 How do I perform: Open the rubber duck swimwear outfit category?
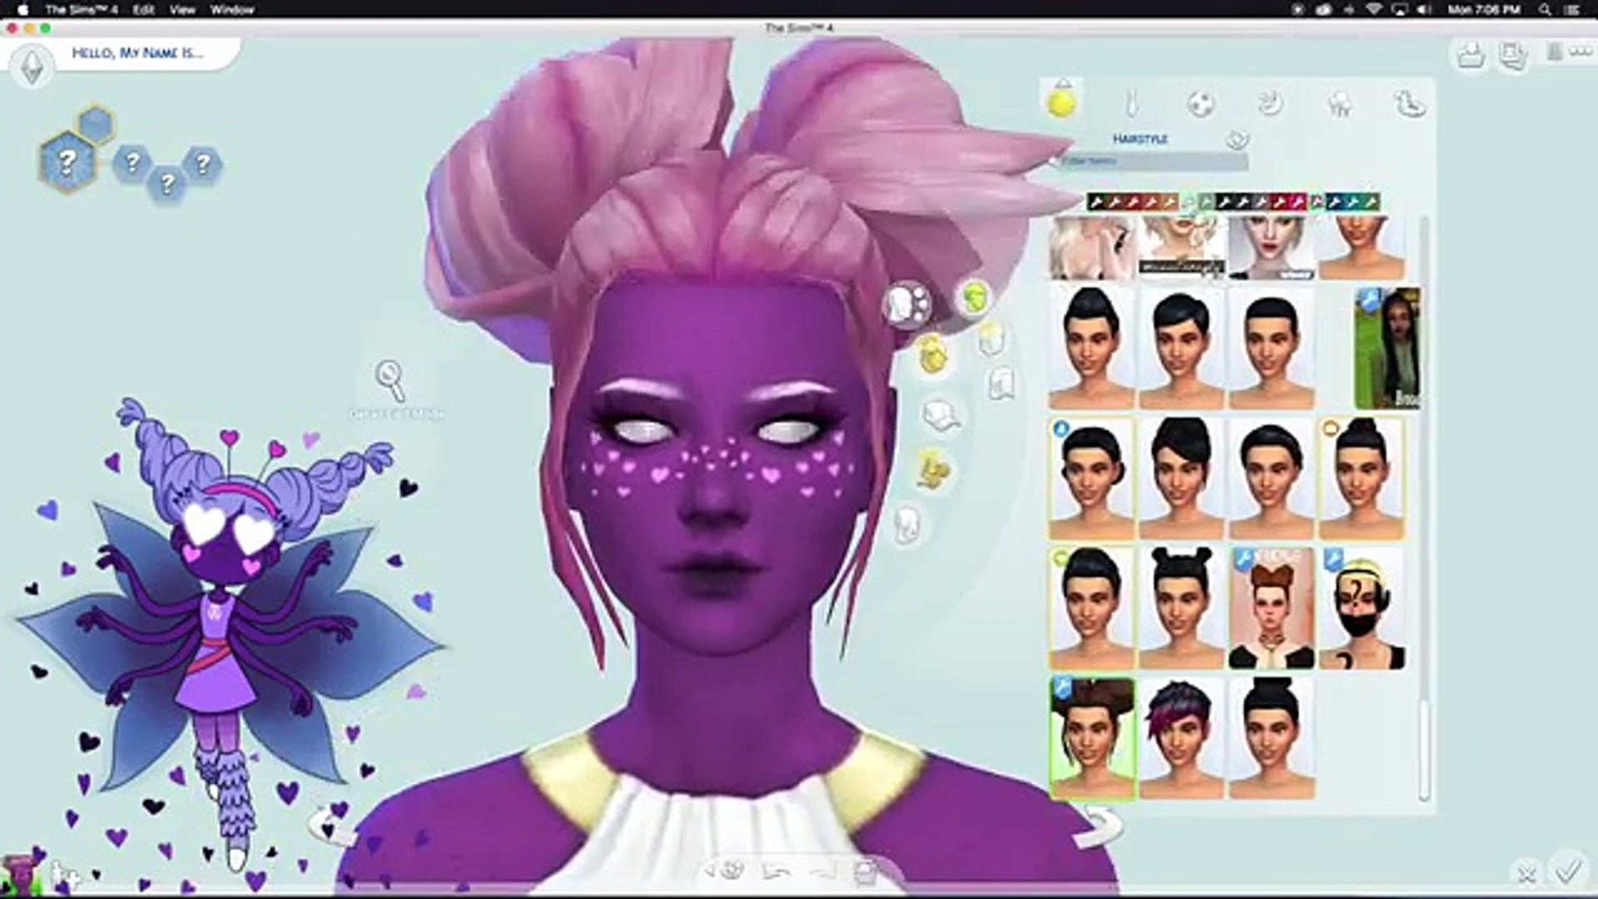tap(1410, 104)
